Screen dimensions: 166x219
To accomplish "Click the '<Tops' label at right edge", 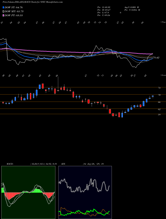I will pyautogui.click(x=163, y=22).
